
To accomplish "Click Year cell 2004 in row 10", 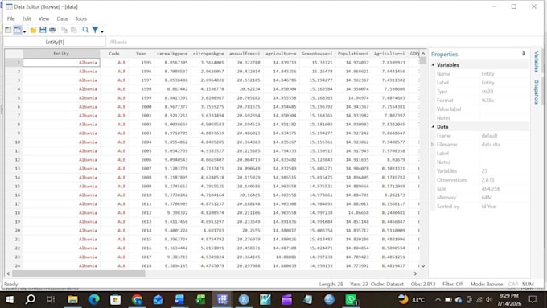I will point(141,142).
